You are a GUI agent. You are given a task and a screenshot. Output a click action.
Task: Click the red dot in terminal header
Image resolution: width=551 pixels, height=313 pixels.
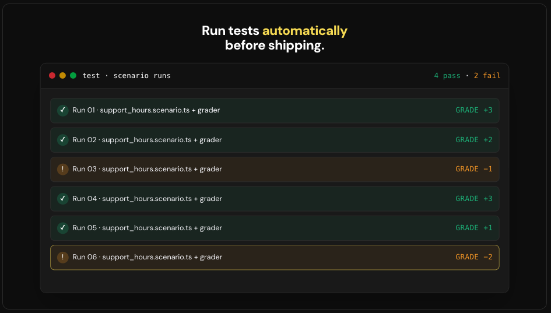tap(52, 76)
